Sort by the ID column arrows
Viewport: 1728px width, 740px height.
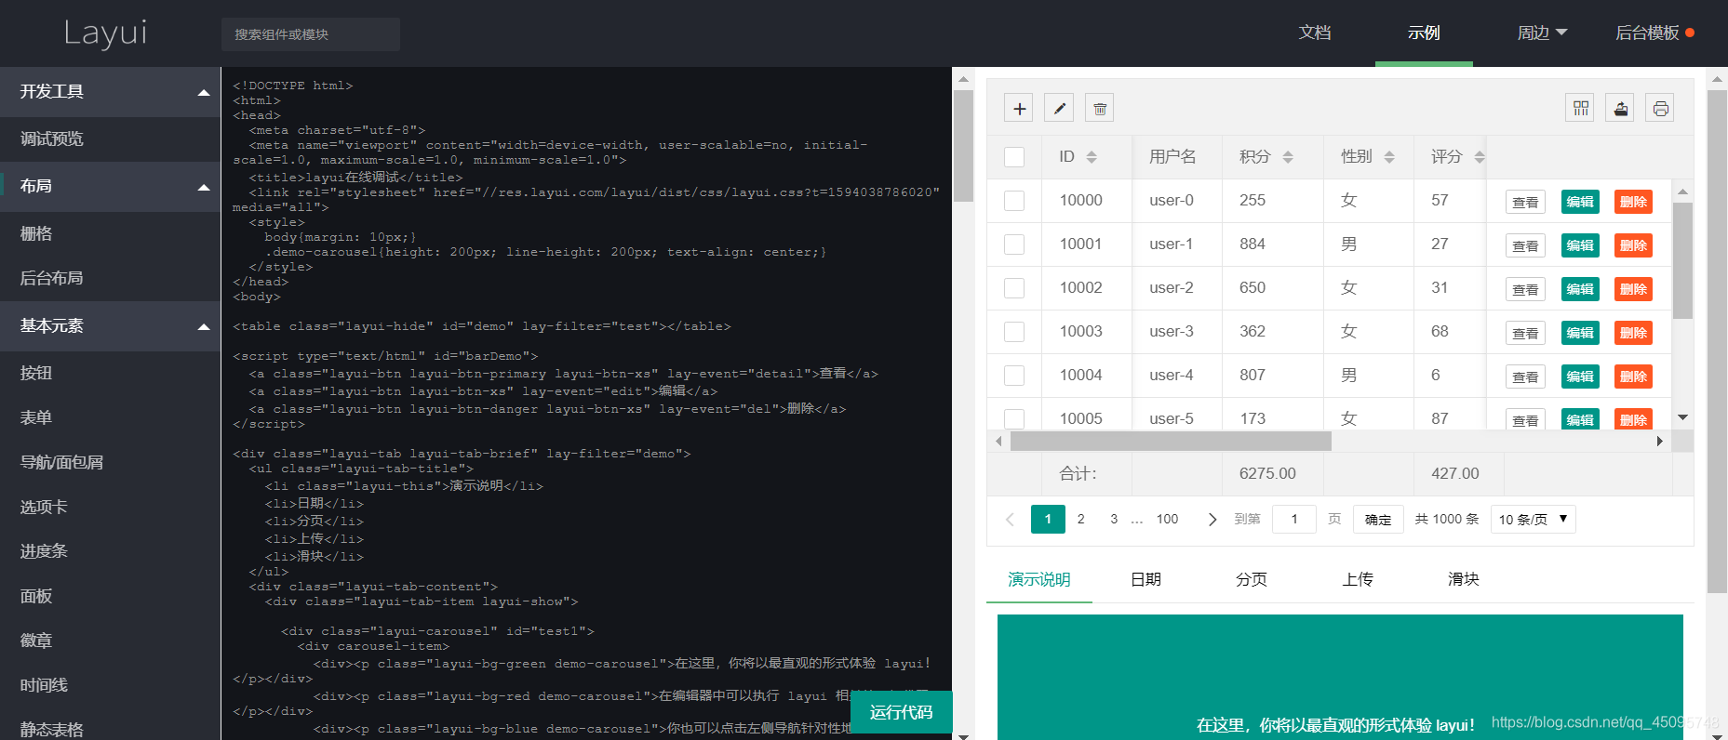(x=1092, y=157)
